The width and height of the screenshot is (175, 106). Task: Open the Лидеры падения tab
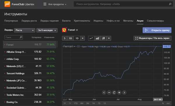[50, 21]
